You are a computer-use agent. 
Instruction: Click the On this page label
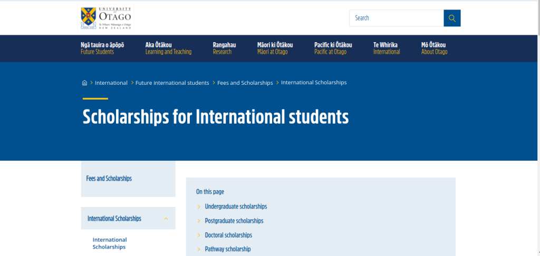pos(210,192)
